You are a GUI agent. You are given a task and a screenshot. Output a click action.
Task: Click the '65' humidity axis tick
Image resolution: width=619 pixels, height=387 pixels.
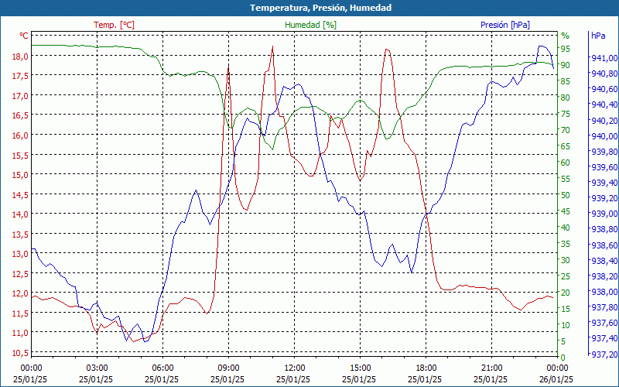566,146
